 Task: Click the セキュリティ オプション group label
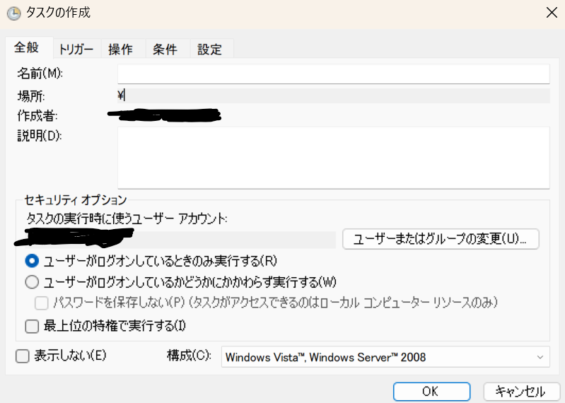[75, 199]
